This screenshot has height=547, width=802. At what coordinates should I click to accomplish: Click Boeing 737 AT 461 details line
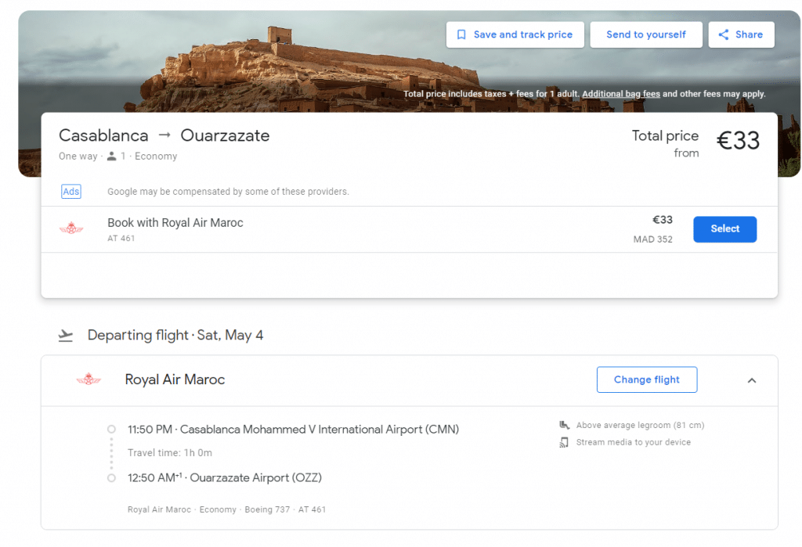(226, 509)
